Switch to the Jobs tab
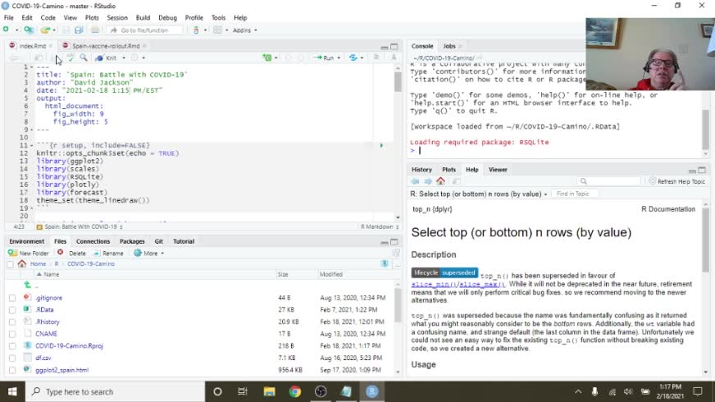Image resolution: width=715 pixels, height=402 pixels. click(x=449, y=46)
